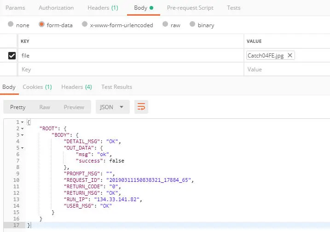Open the Params tab
330x232 pixels.
click(15, 8)
